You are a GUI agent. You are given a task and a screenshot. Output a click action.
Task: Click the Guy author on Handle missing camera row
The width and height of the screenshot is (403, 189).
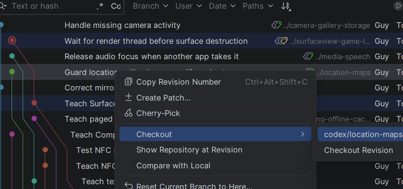(382, 25)
